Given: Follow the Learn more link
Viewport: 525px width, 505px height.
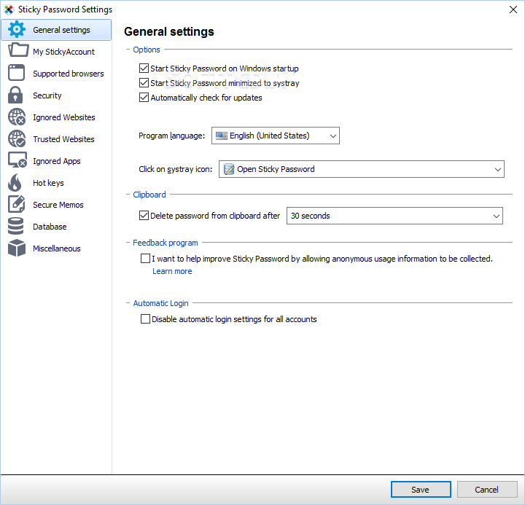Looking at the screenshot, I should point(172,271).
